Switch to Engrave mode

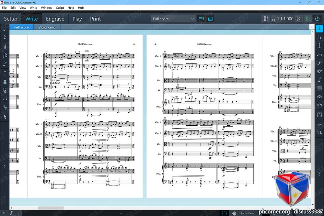(55, 19)
